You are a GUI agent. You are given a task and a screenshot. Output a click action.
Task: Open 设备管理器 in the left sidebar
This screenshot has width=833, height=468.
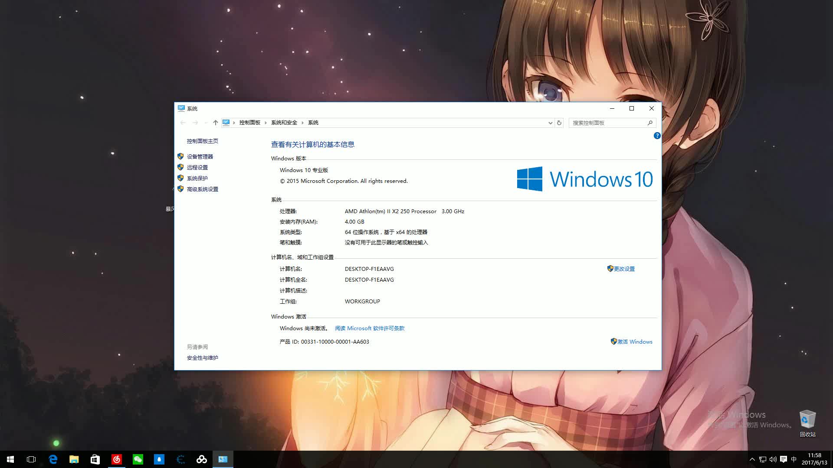(200, 156)
